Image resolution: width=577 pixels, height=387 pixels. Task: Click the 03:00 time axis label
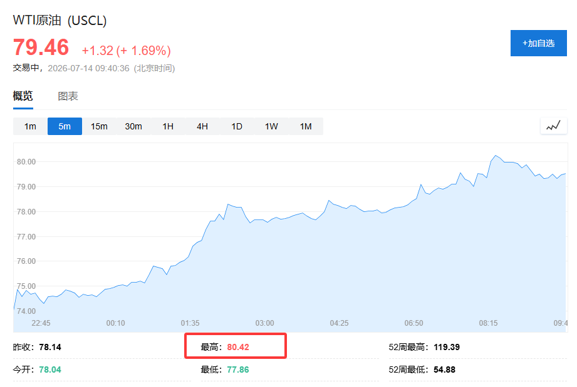click(x=264, y=323)
